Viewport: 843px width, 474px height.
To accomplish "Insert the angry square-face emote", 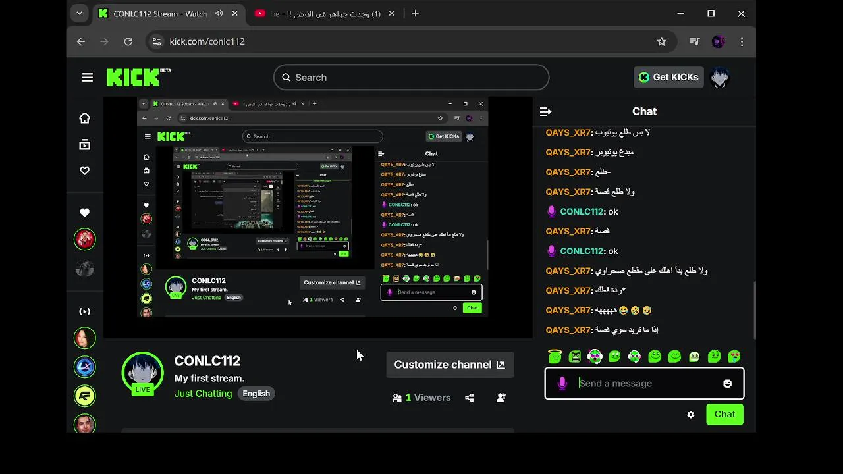I will [x=575, y=356].
